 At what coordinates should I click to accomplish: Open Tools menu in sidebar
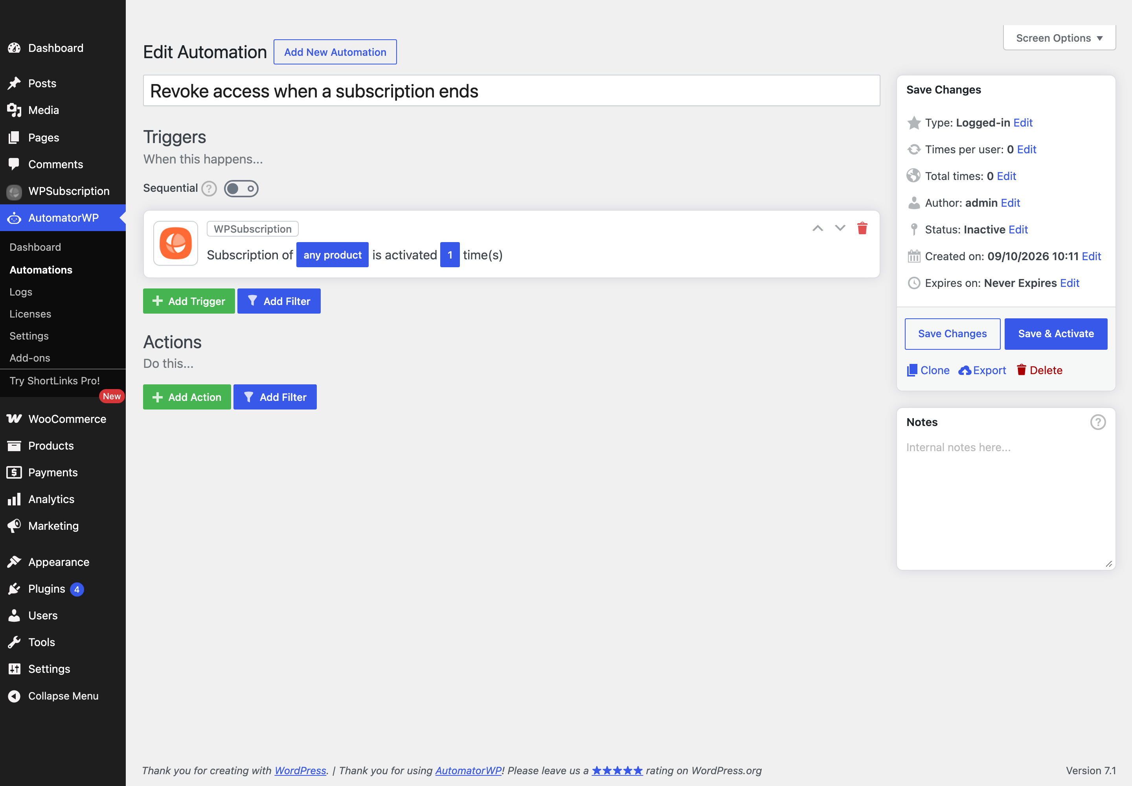tap(62, 643)
